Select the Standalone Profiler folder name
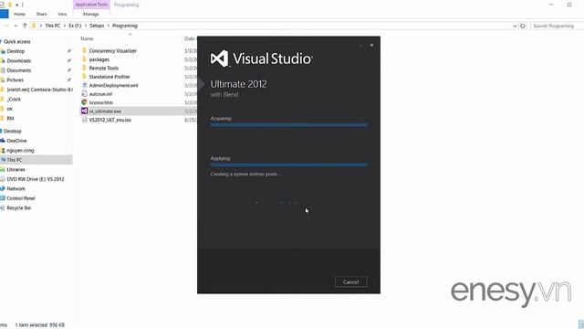Screen dimensions: 584x329 (109, 77)
